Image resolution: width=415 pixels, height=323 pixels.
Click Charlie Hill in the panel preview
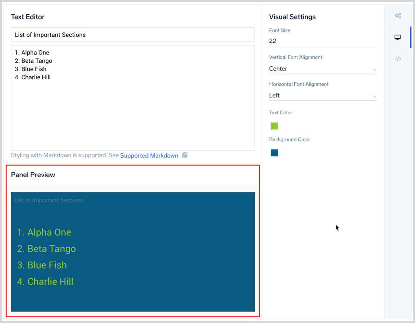point(45,281)
